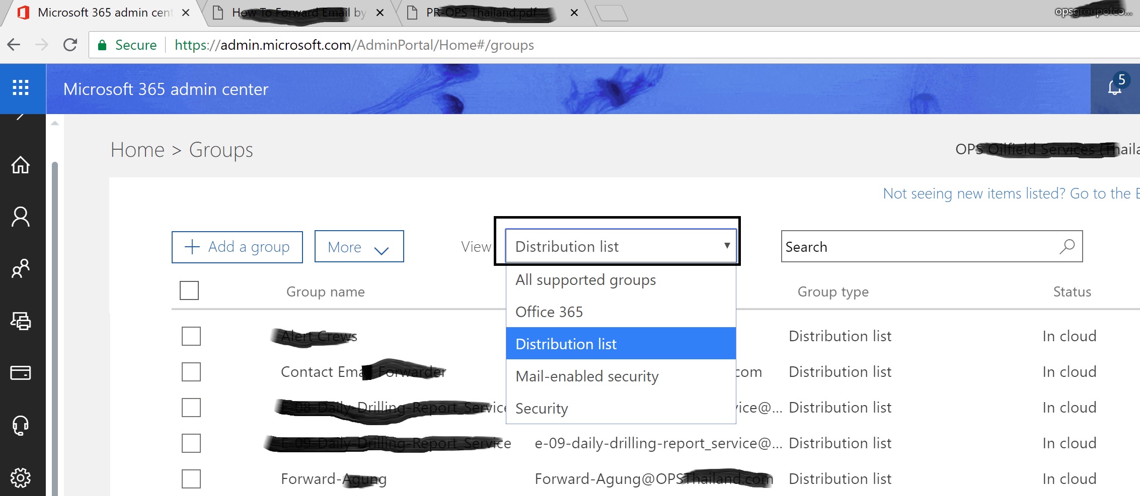The image size is (1140, 496).
Task: Close the Microsoft 365 admin center tab
Action: coord(186,13)
